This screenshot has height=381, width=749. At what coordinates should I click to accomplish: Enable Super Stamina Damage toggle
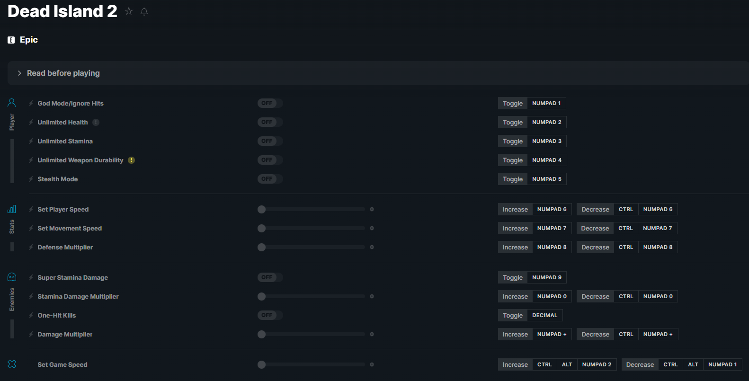(270, 277)
